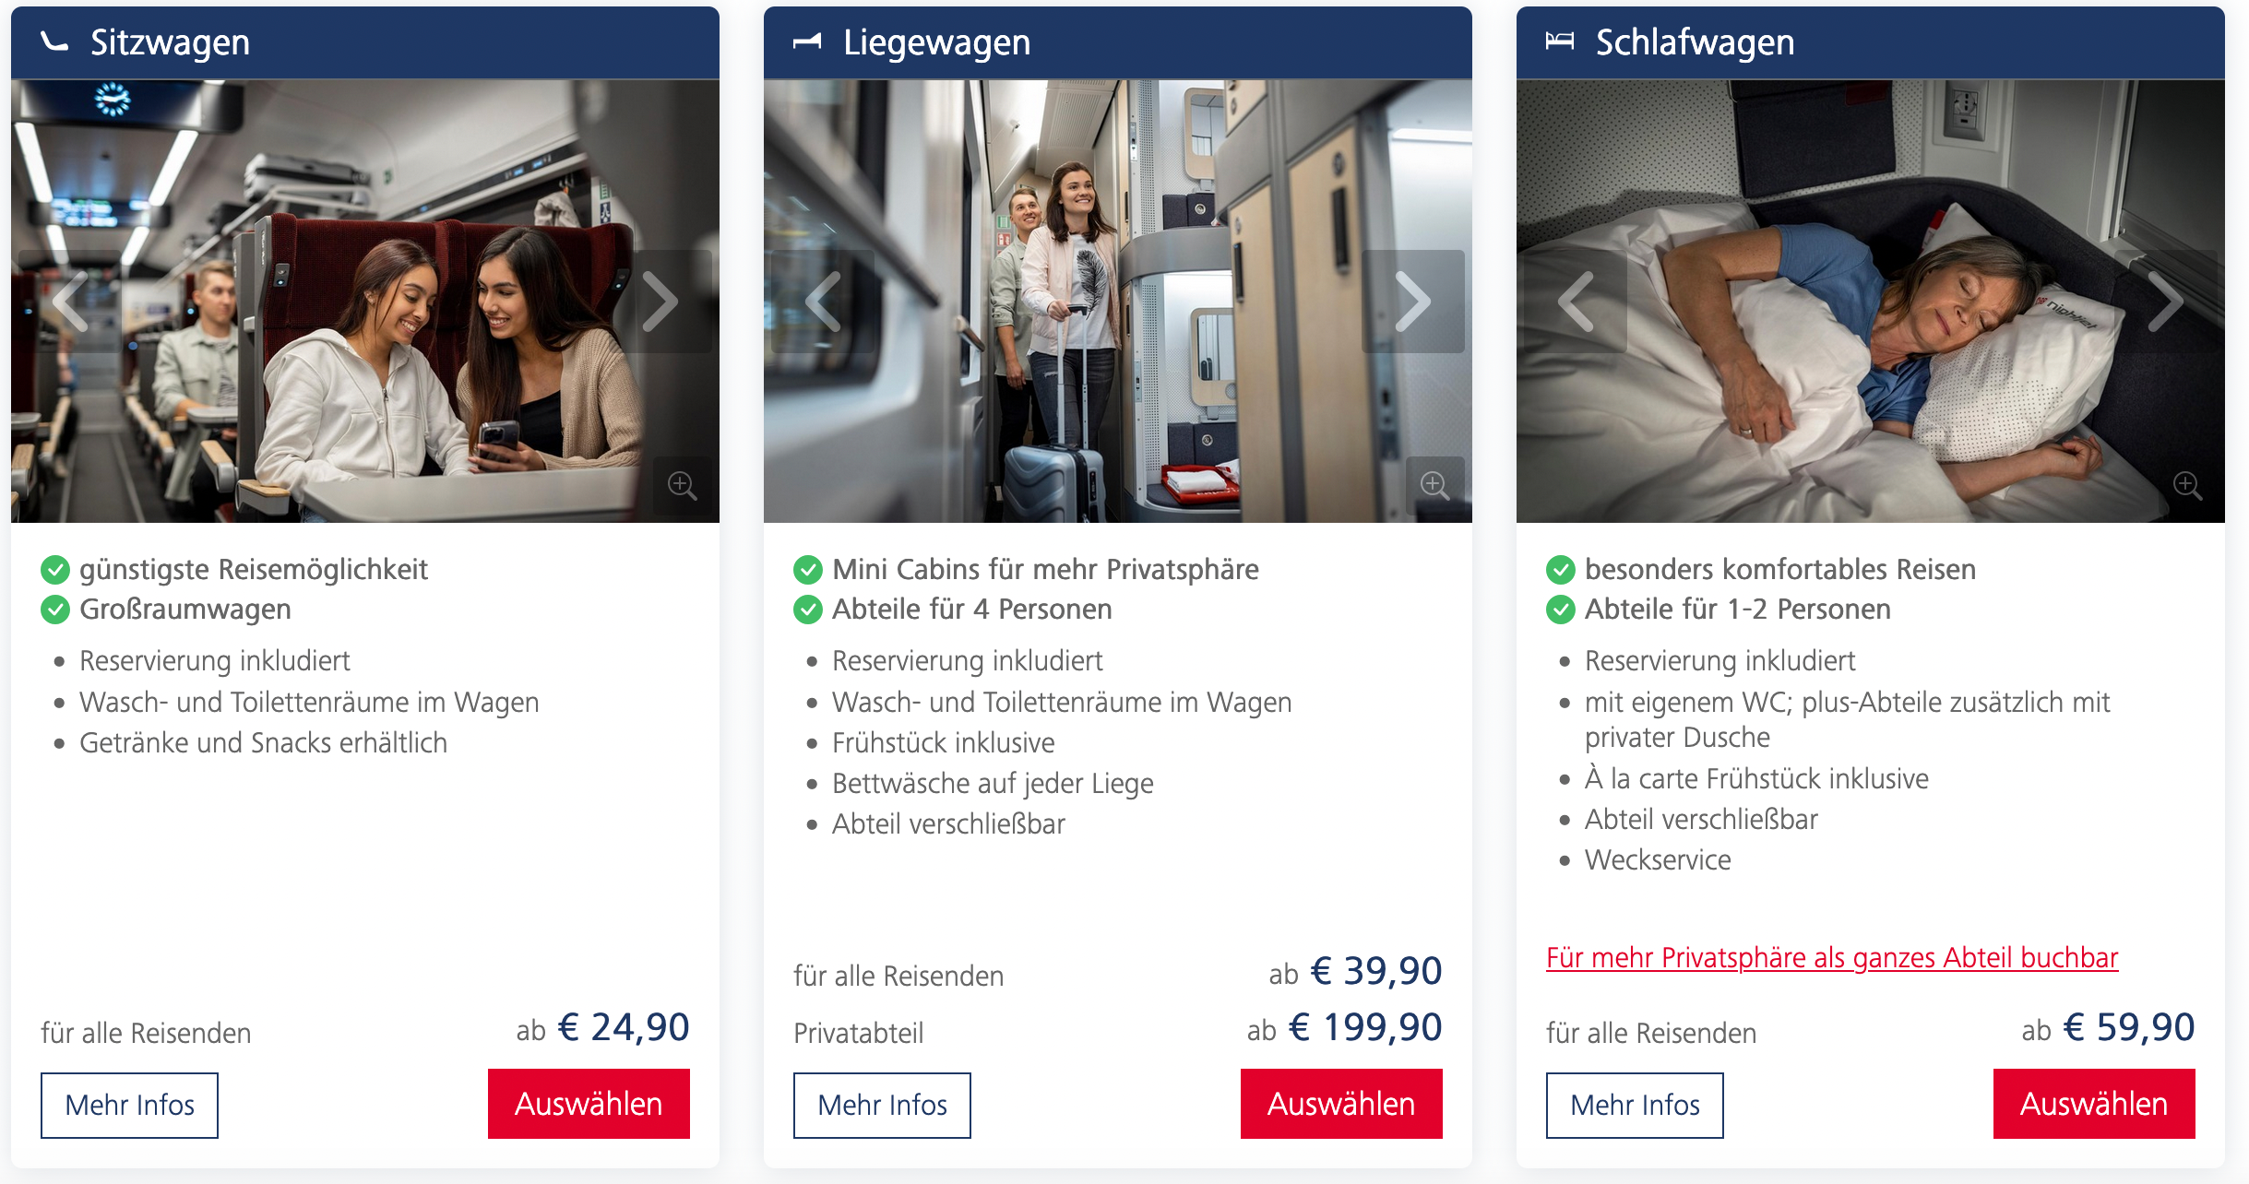Screen dimensions: 2249x1184
Task: Go back one Schlafwagen gallery image
Action: 1576,302
